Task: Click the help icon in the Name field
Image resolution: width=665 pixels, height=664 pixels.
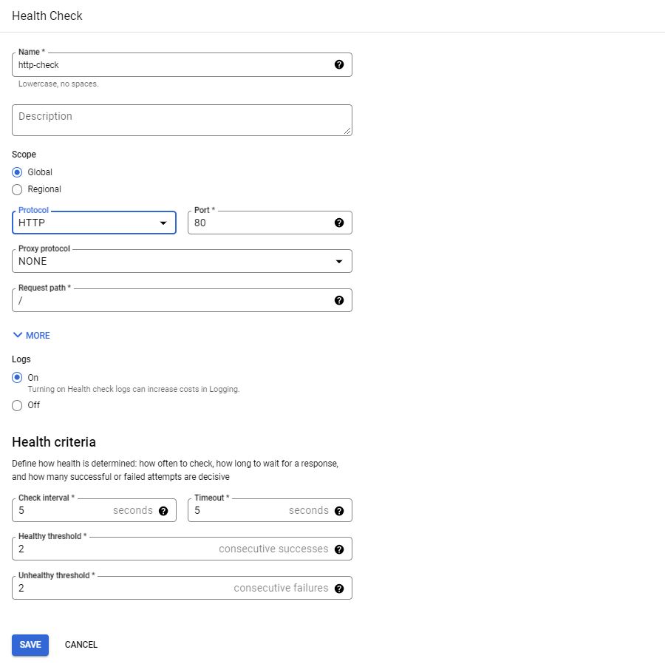Action: tap(339, 65)
